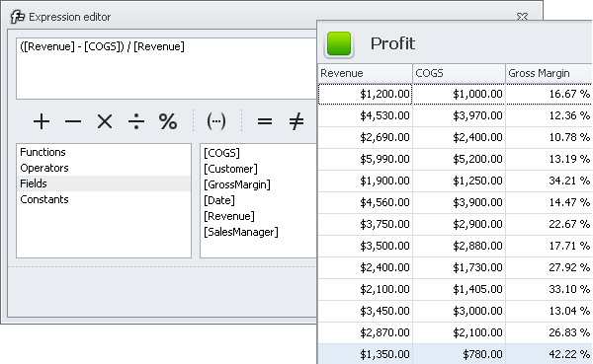Select Gross Margin cell 17.71 %
593x364 pixels.
(549, 246)
